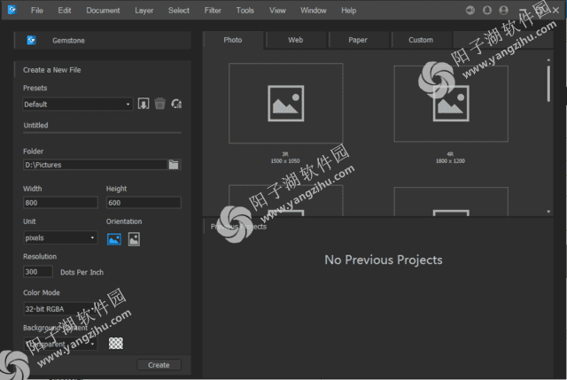Click the transparent background color swatch
This screenshot has width=567, height=380.
click(116, 343)
